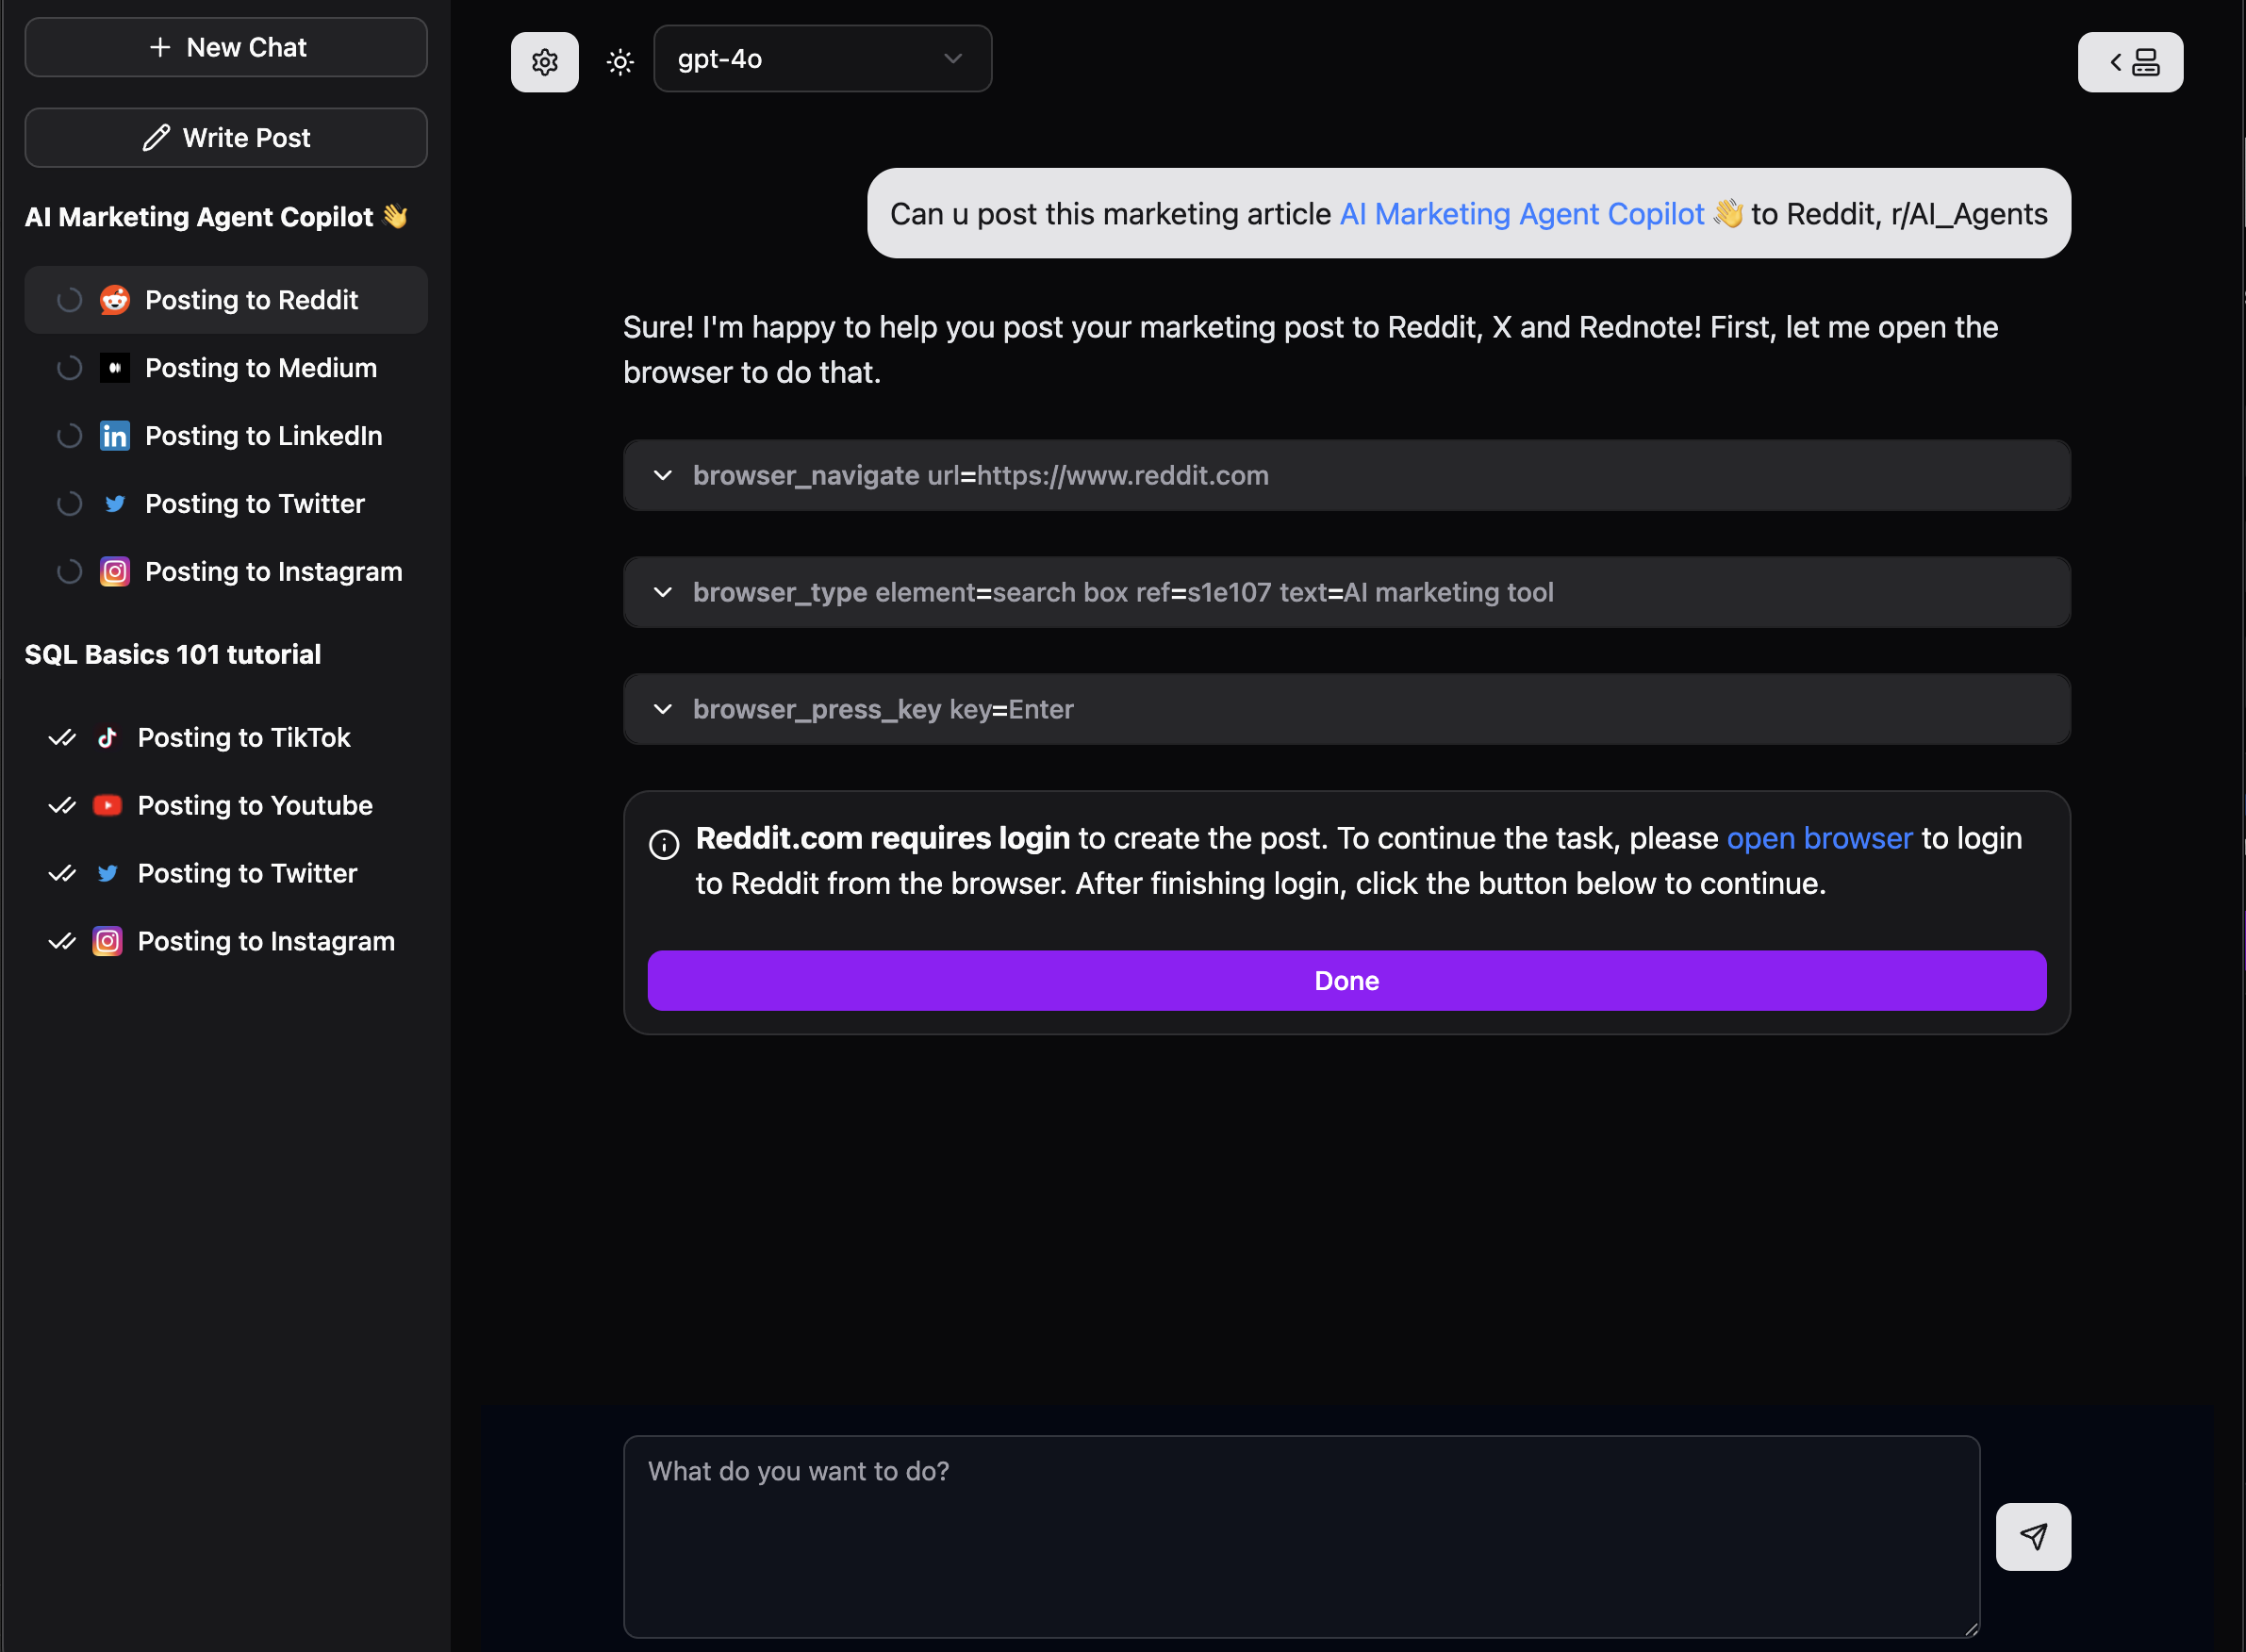Screen dimensions: 2246x1652
Task: Open settings with the gear icon
Action: pos(544,62)
